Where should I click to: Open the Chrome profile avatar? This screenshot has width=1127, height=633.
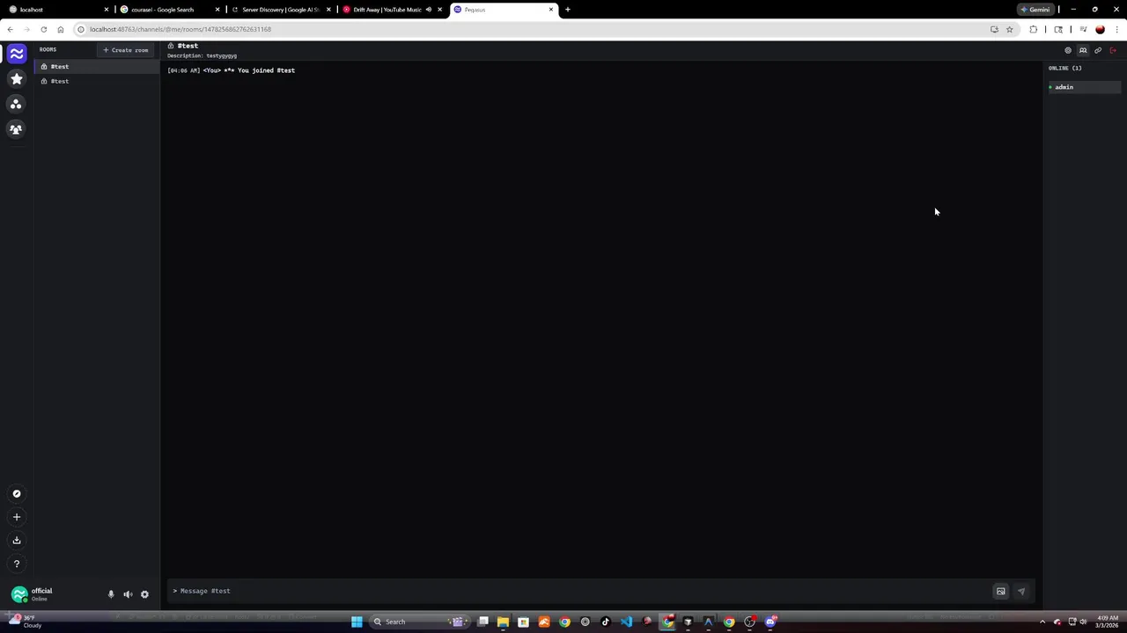coord(1100,29)
